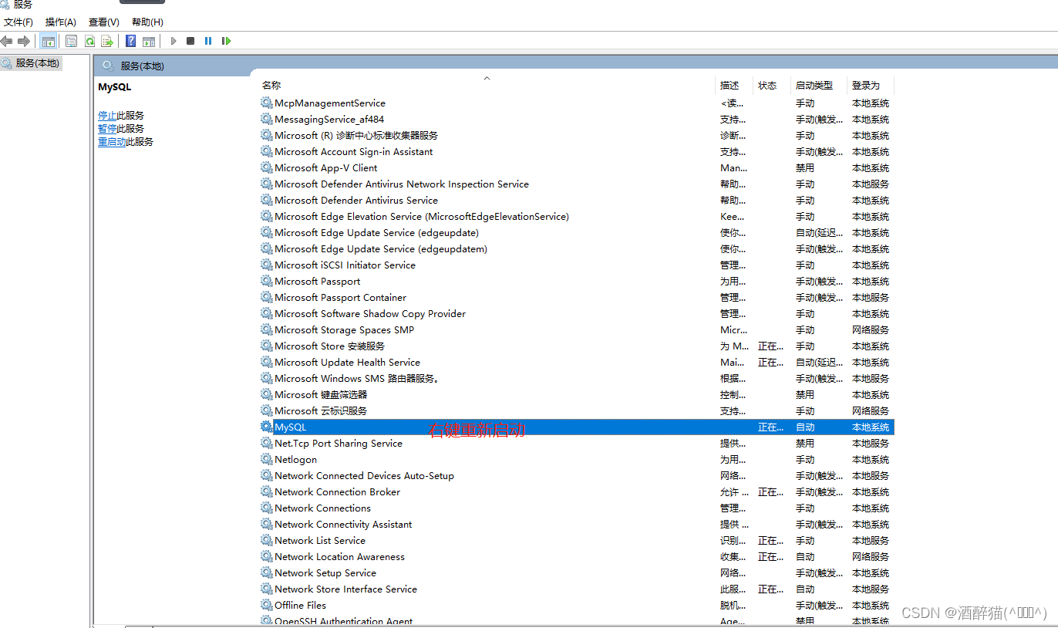
Task: Sort by the 名称 column header
Action: coord(271,85)
